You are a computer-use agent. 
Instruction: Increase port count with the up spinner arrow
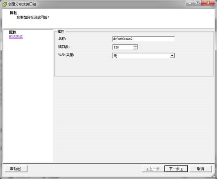[136, 46]
